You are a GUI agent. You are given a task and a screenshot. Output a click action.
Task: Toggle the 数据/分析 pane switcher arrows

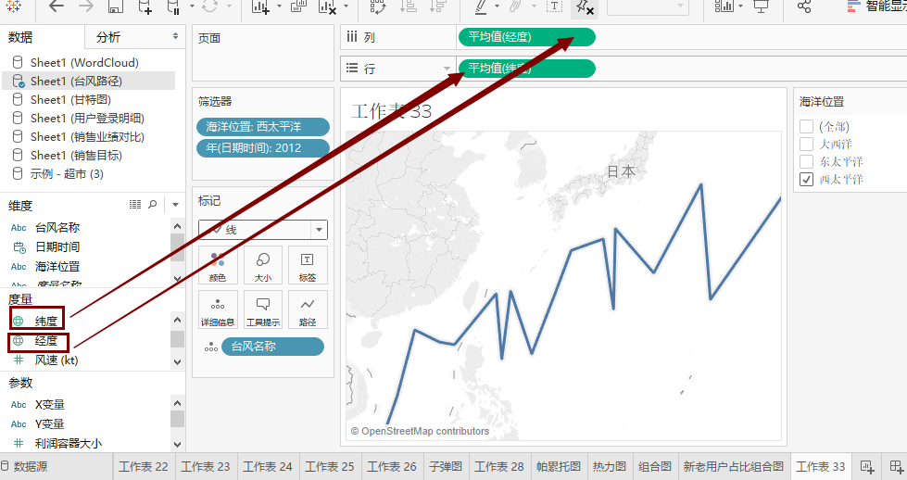pyautogui.click(x=175, y=36)
